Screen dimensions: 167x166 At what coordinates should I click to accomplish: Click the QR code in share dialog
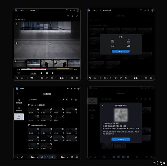121,115
